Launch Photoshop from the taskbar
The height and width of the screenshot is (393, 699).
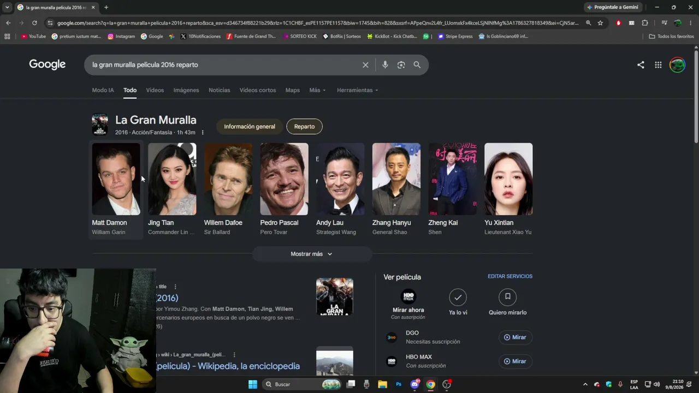[x=399, y=384]
